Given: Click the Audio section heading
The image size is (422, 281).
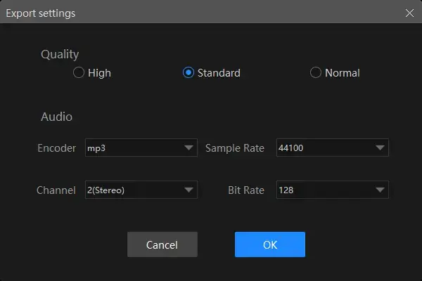Looking at the screenshot, I should (56, 117).
